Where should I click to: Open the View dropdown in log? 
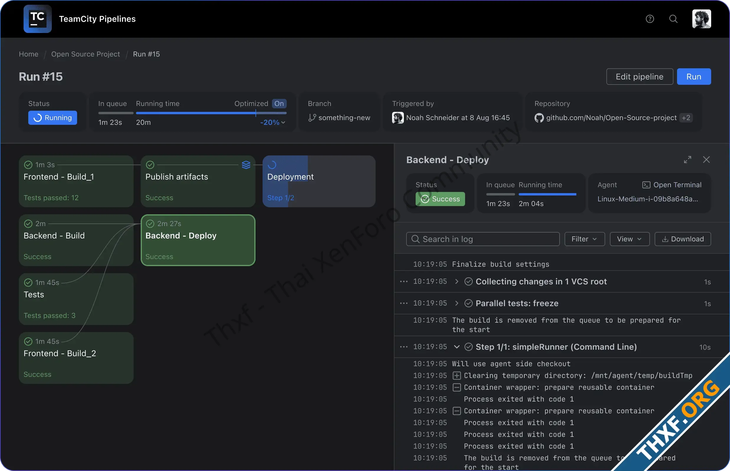point(629,239)
